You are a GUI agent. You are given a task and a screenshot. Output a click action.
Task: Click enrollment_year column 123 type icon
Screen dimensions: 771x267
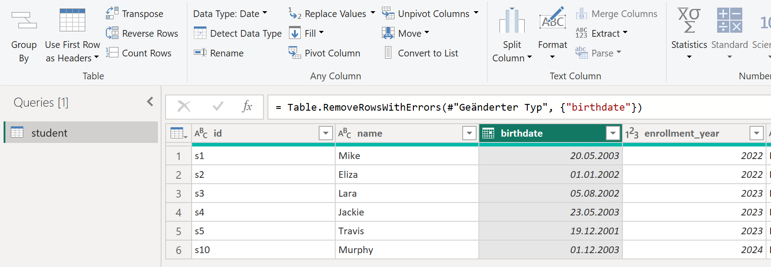tap(632, 133)
